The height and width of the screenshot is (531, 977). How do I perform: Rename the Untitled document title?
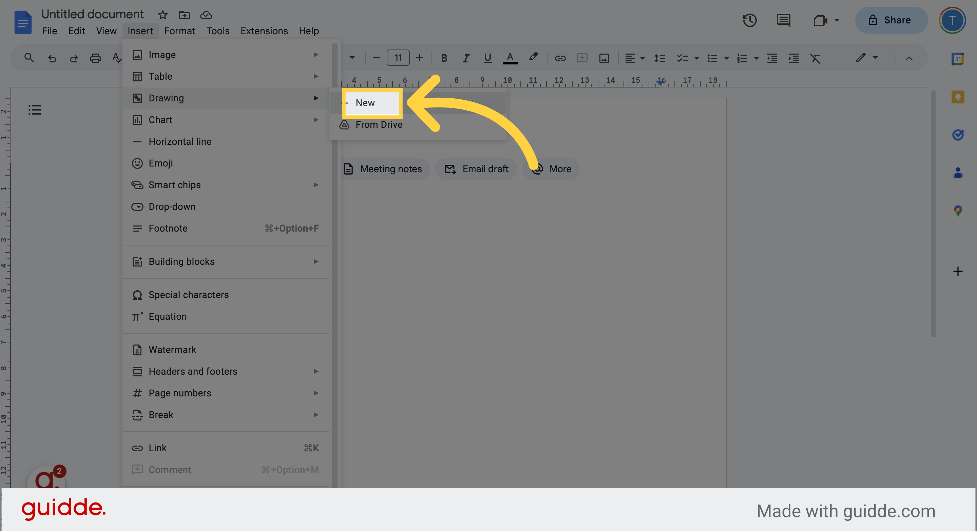click(x=92, y=14)
